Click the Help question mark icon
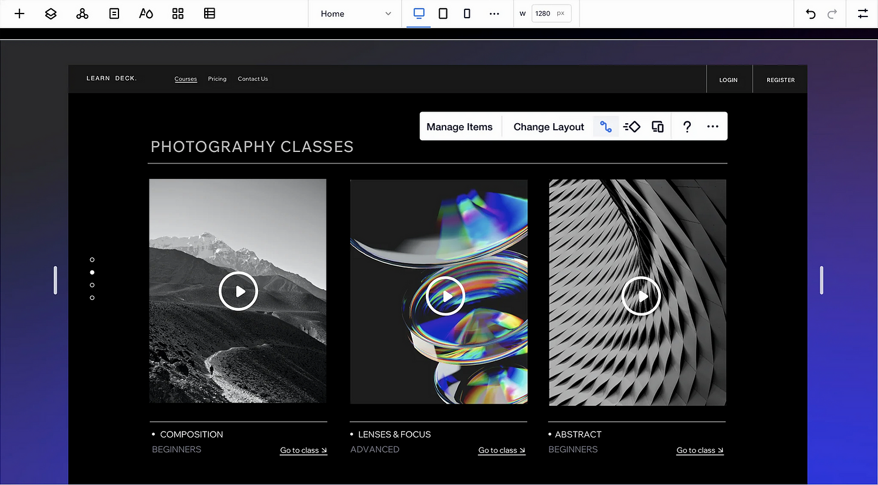Image resolution: width=878 pixels, height=485 pixels. coord(687,127)
